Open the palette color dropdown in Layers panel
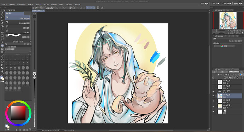 click(243, 75)
